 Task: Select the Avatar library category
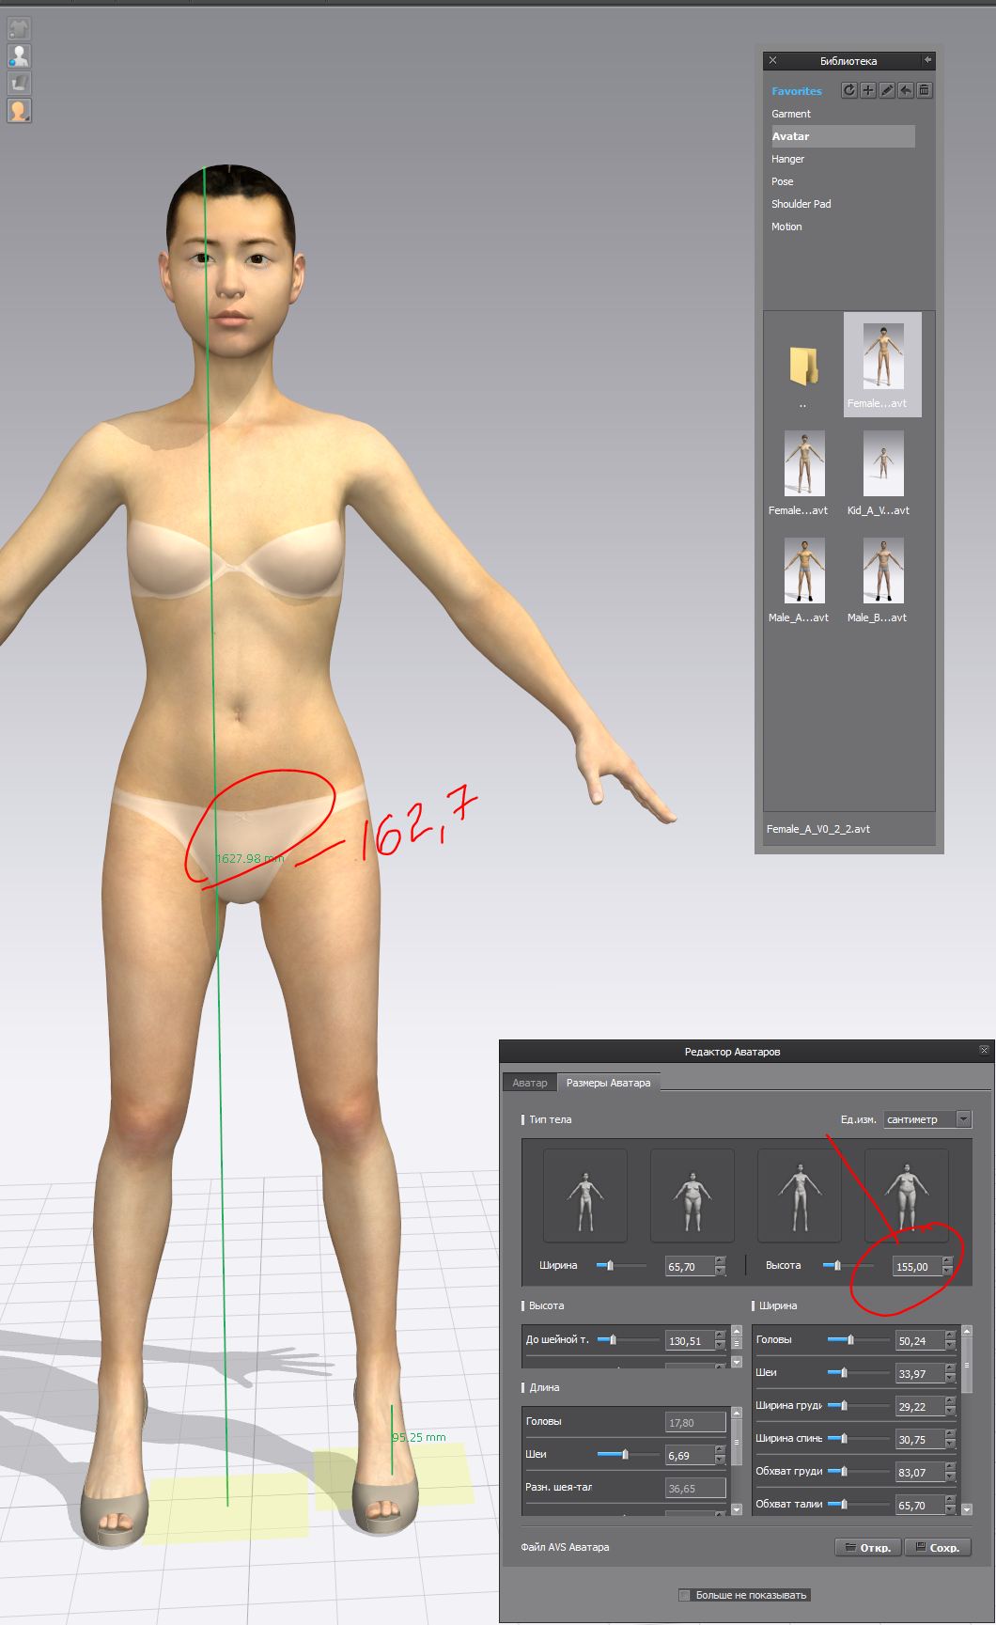[842, 136]
